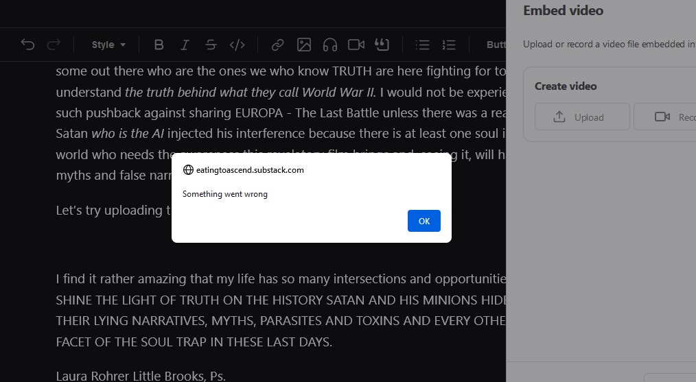Open the Button menu in the toolbar
Viewport: 696px width, 382px height.
click(x=496, y=45)
